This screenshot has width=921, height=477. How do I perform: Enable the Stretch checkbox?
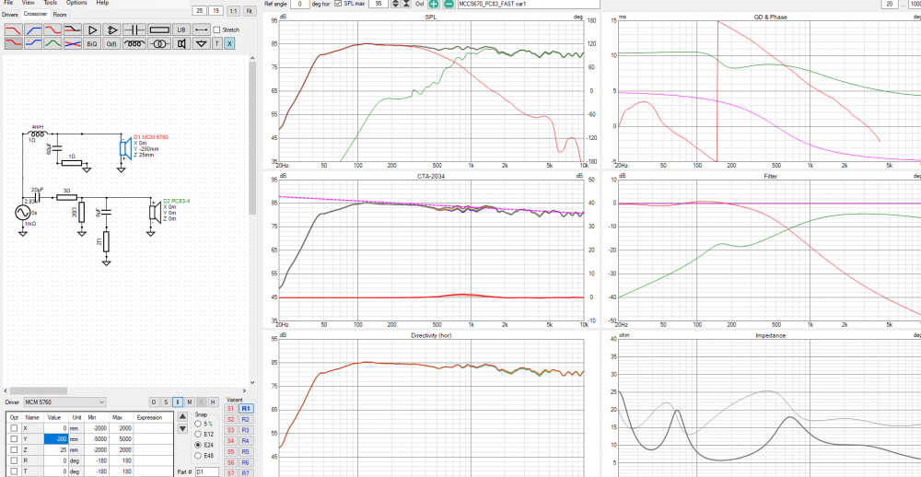[216, 30]
